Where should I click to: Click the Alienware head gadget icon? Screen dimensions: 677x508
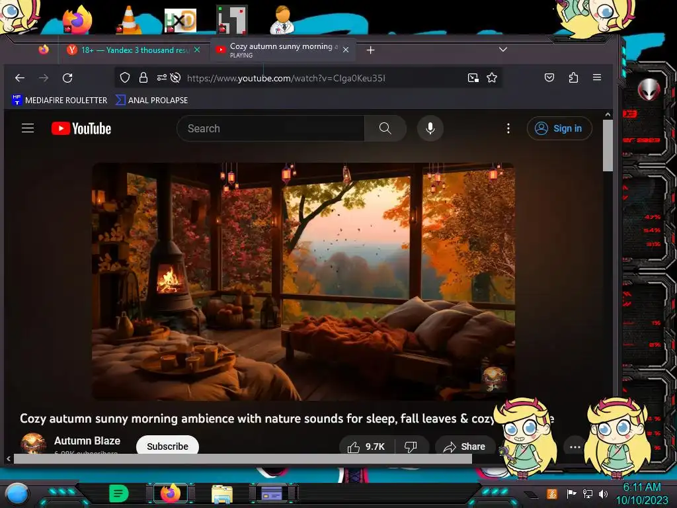coord(649,89)
